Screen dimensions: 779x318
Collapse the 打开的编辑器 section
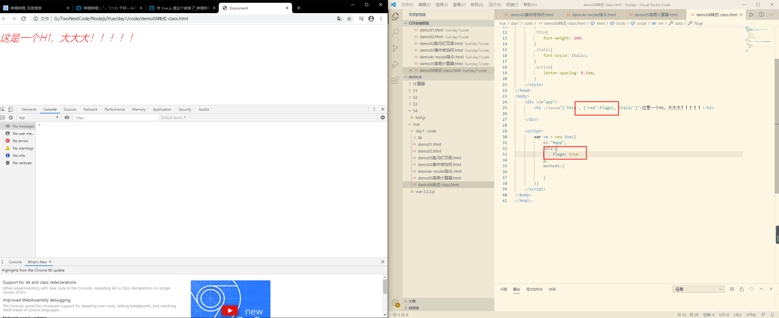click(x=448, y=23)
